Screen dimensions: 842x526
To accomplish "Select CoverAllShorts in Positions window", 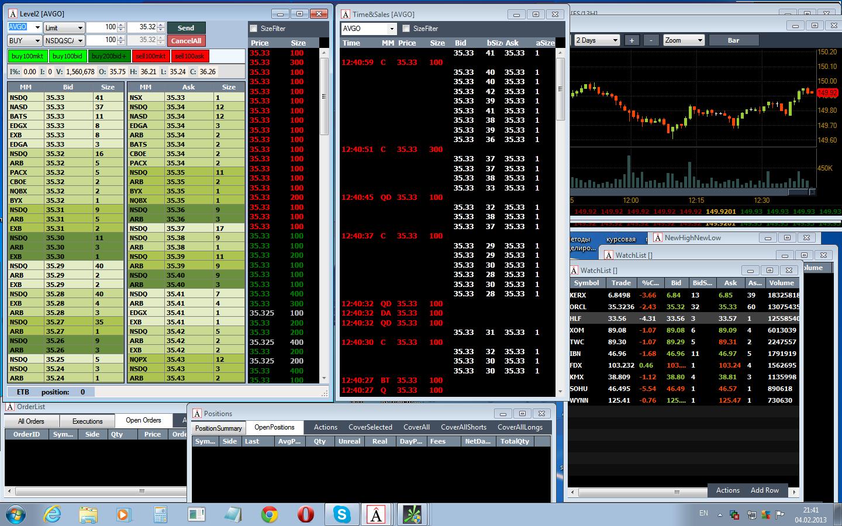I will pos(464,427).
